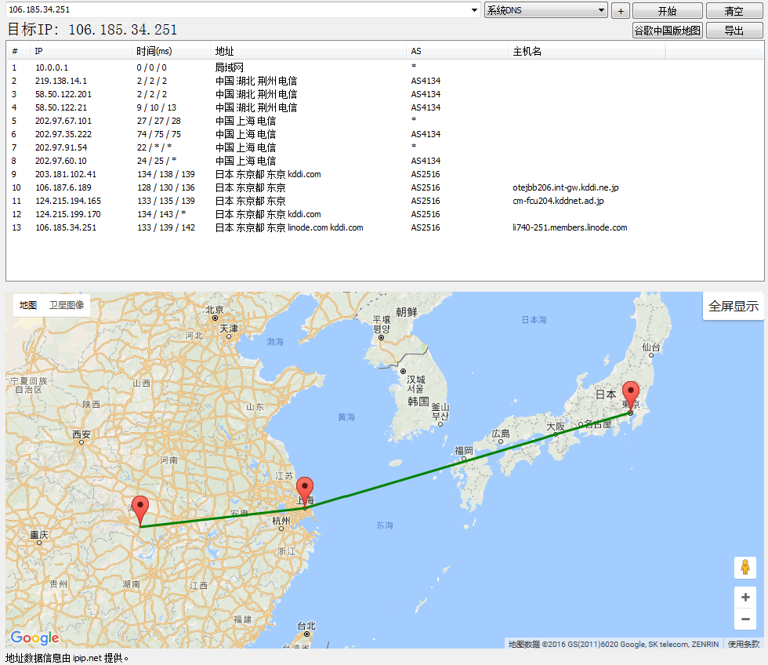Click the red marker in Hubei
Viewport: 768px width, 665px height.
(140, 511)
